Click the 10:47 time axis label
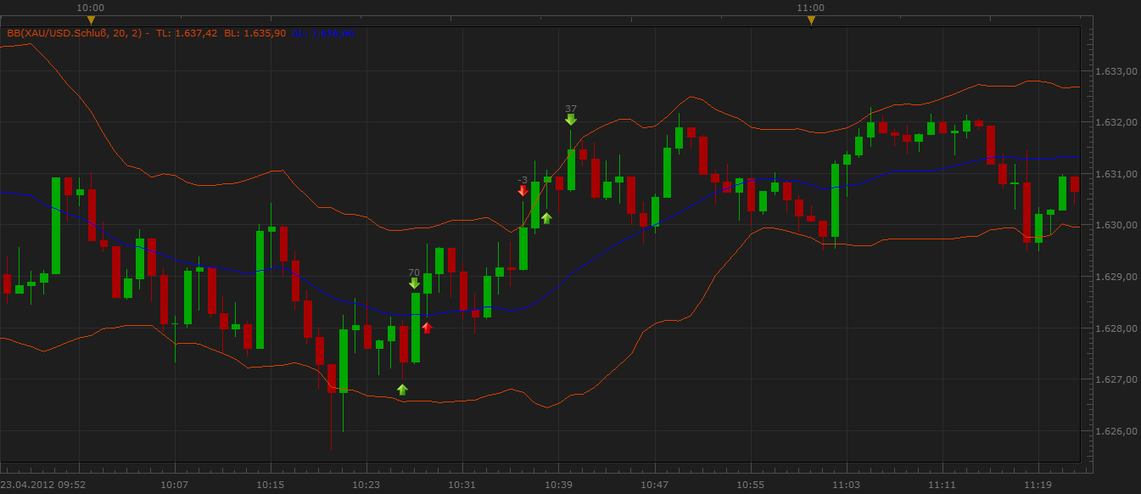The height and width of the screenshot is (494, 1141). (x=655, y=486)
